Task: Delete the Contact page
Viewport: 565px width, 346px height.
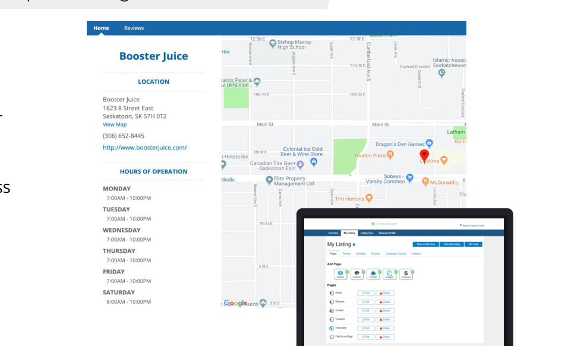Action: (x=385, y=310)
